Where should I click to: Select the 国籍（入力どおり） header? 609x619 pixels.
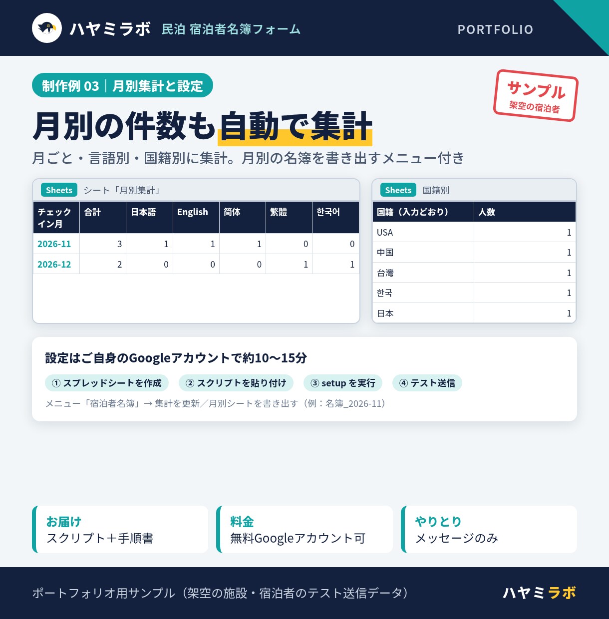[x=423, y=212]
